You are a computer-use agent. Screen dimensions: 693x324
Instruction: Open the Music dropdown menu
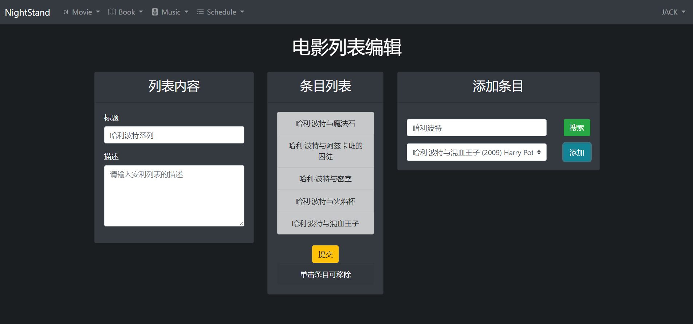point(170,12)
